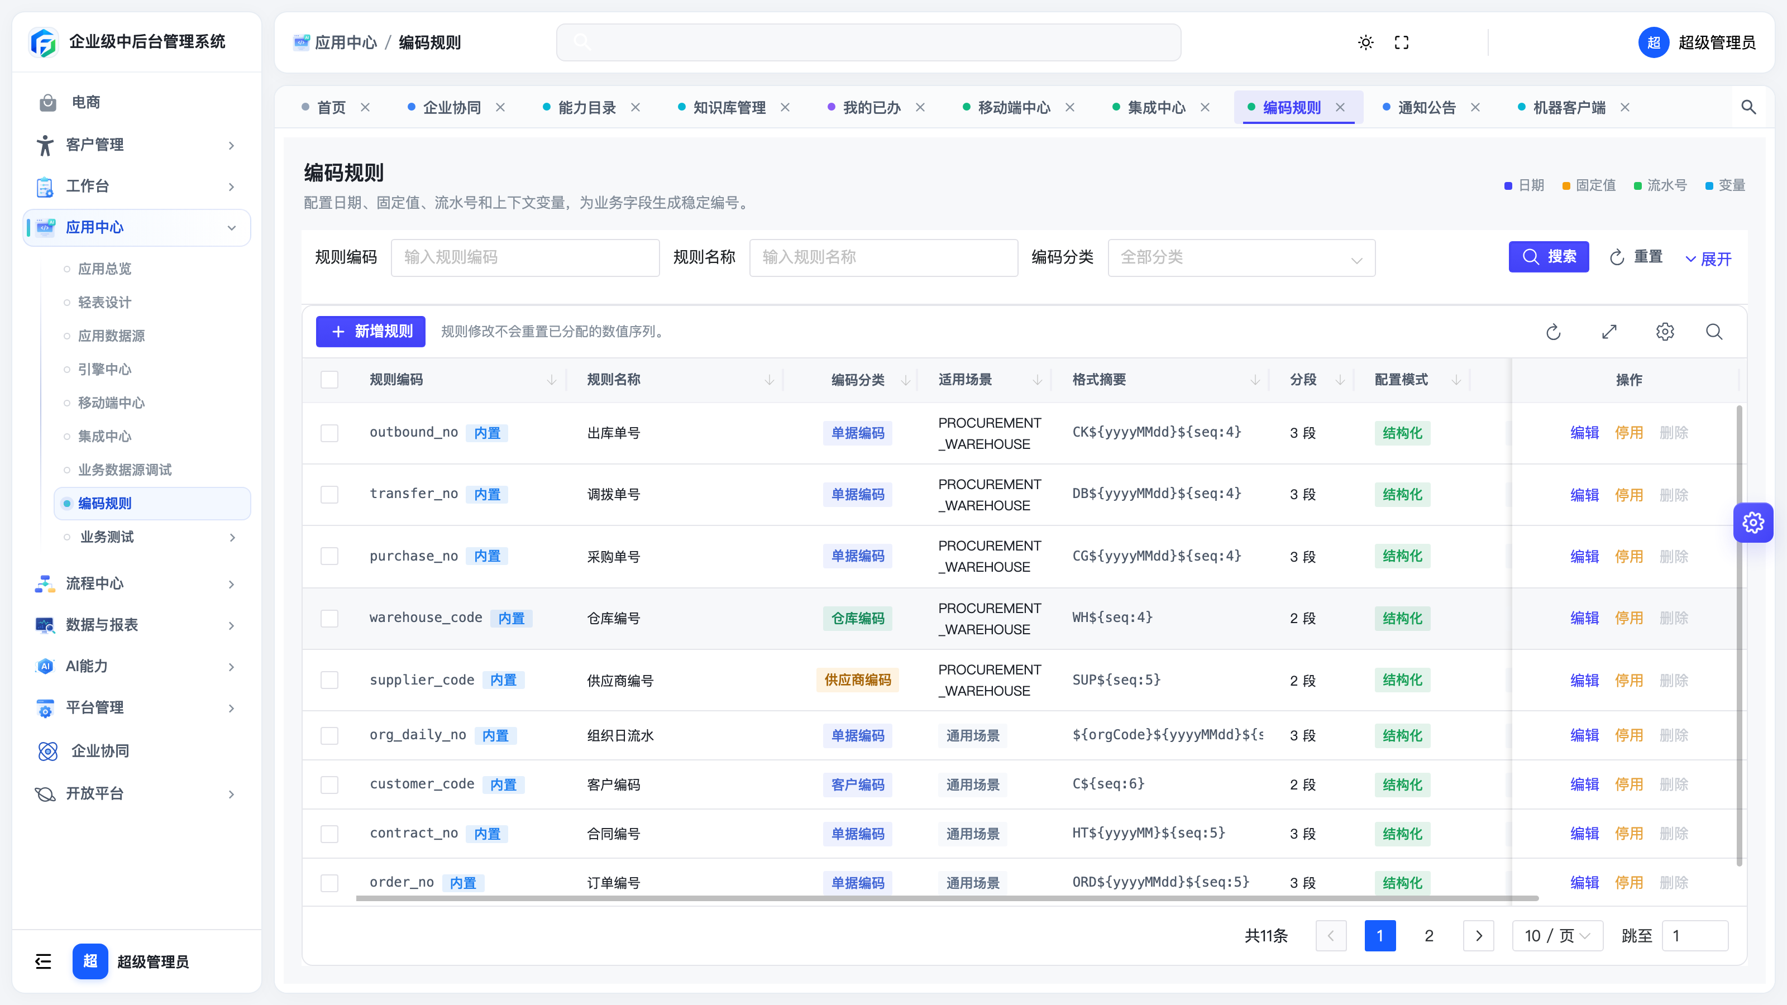The width and height of the screenshot is (1787, 1005).
Task: Open table column settings gear
Action: 1665,332
